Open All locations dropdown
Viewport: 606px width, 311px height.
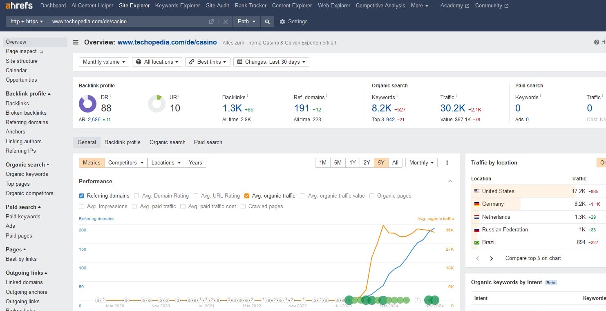[157, 62]
